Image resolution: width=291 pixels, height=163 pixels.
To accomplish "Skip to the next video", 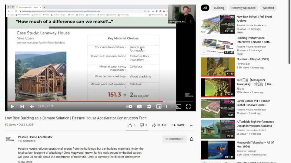I will pos(22,107).
